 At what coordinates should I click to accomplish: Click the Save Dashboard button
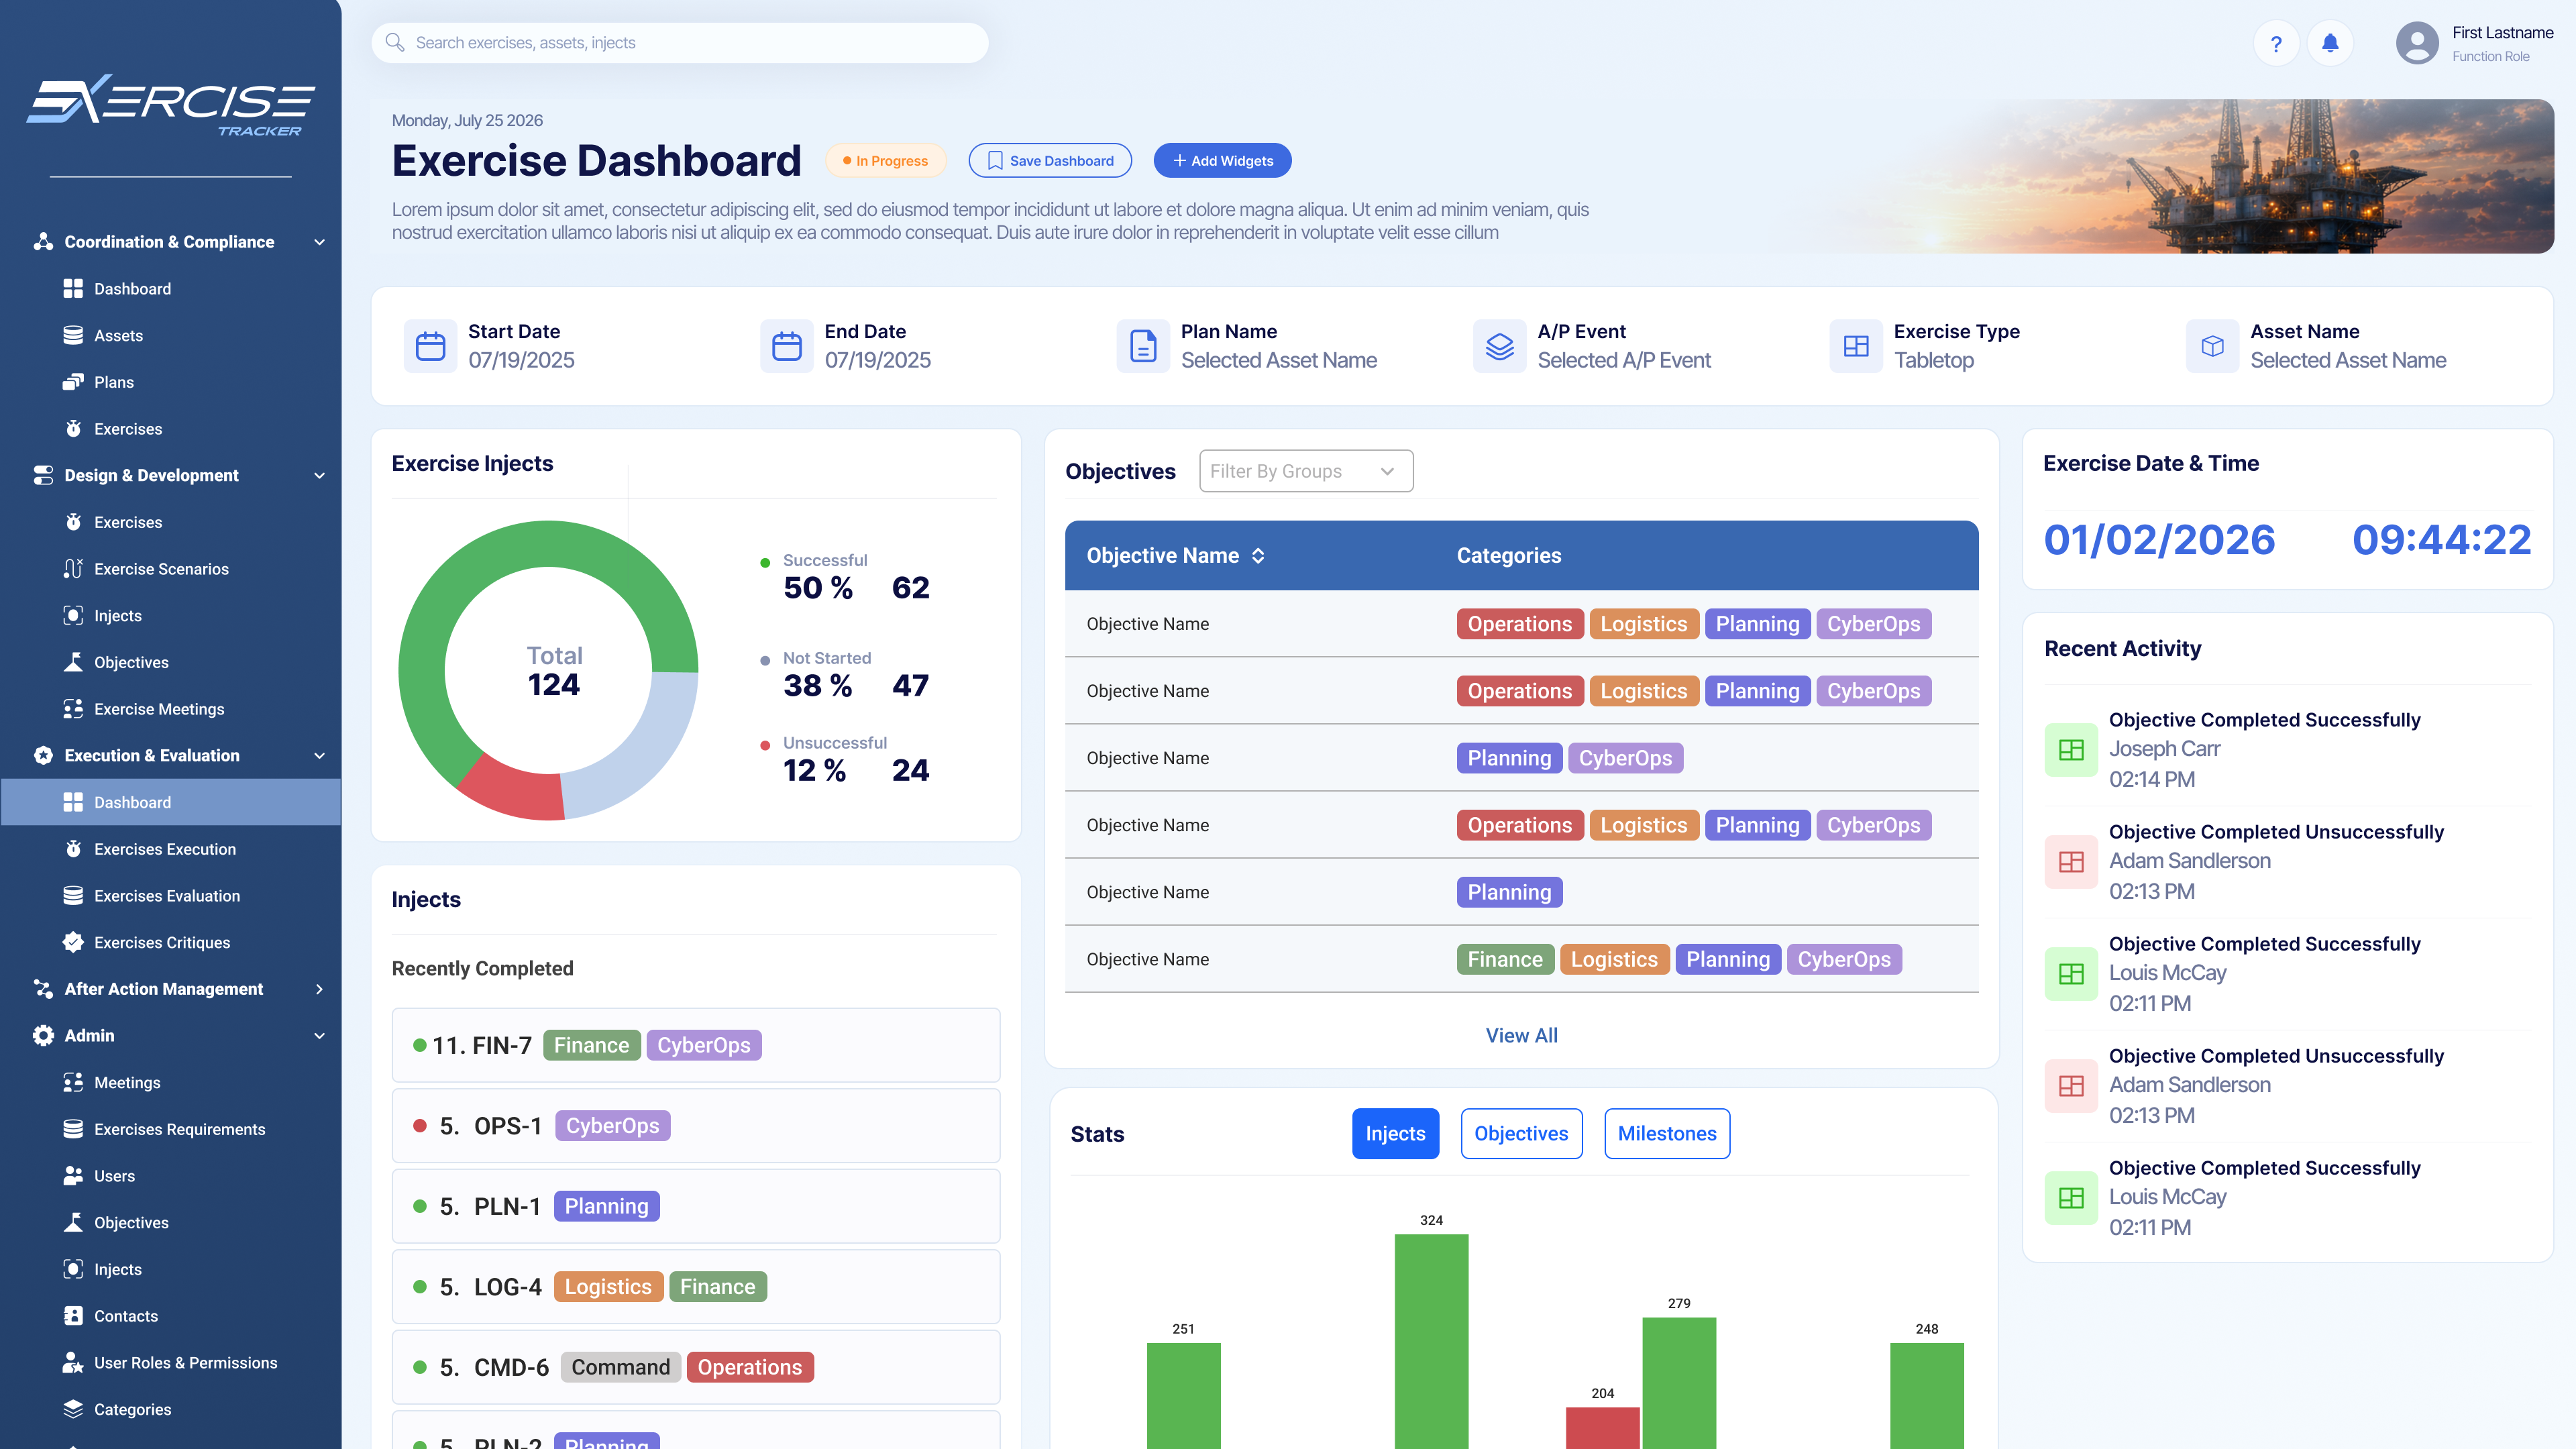pos(1050,160)
